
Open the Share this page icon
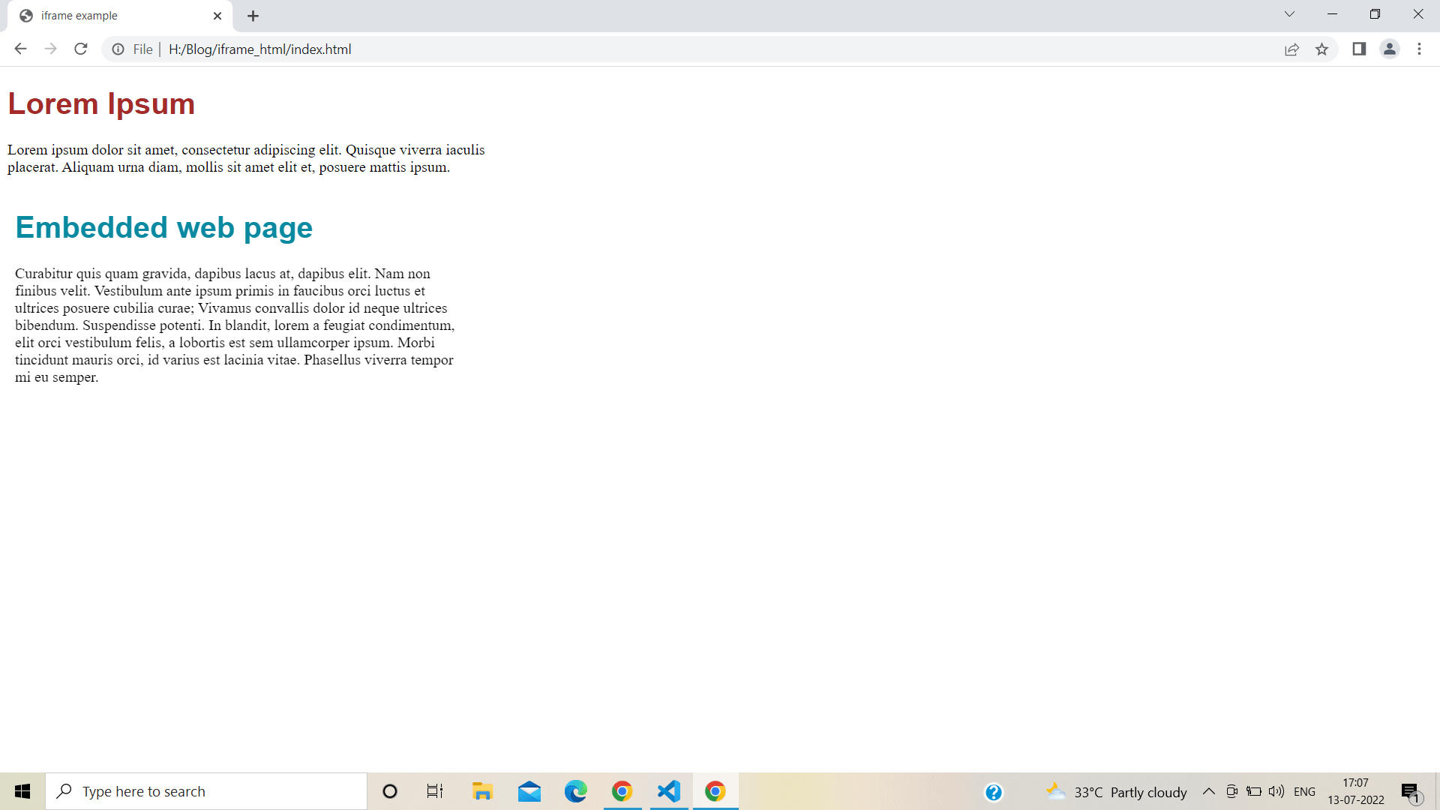point(1291,49)
